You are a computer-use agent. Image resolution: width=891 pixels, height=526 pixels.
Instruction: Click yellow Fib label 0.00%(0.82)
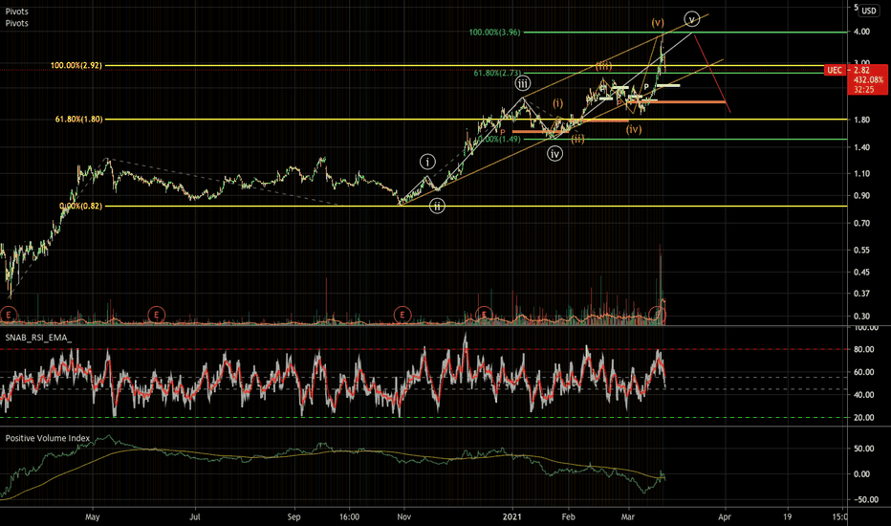[80, 206]
